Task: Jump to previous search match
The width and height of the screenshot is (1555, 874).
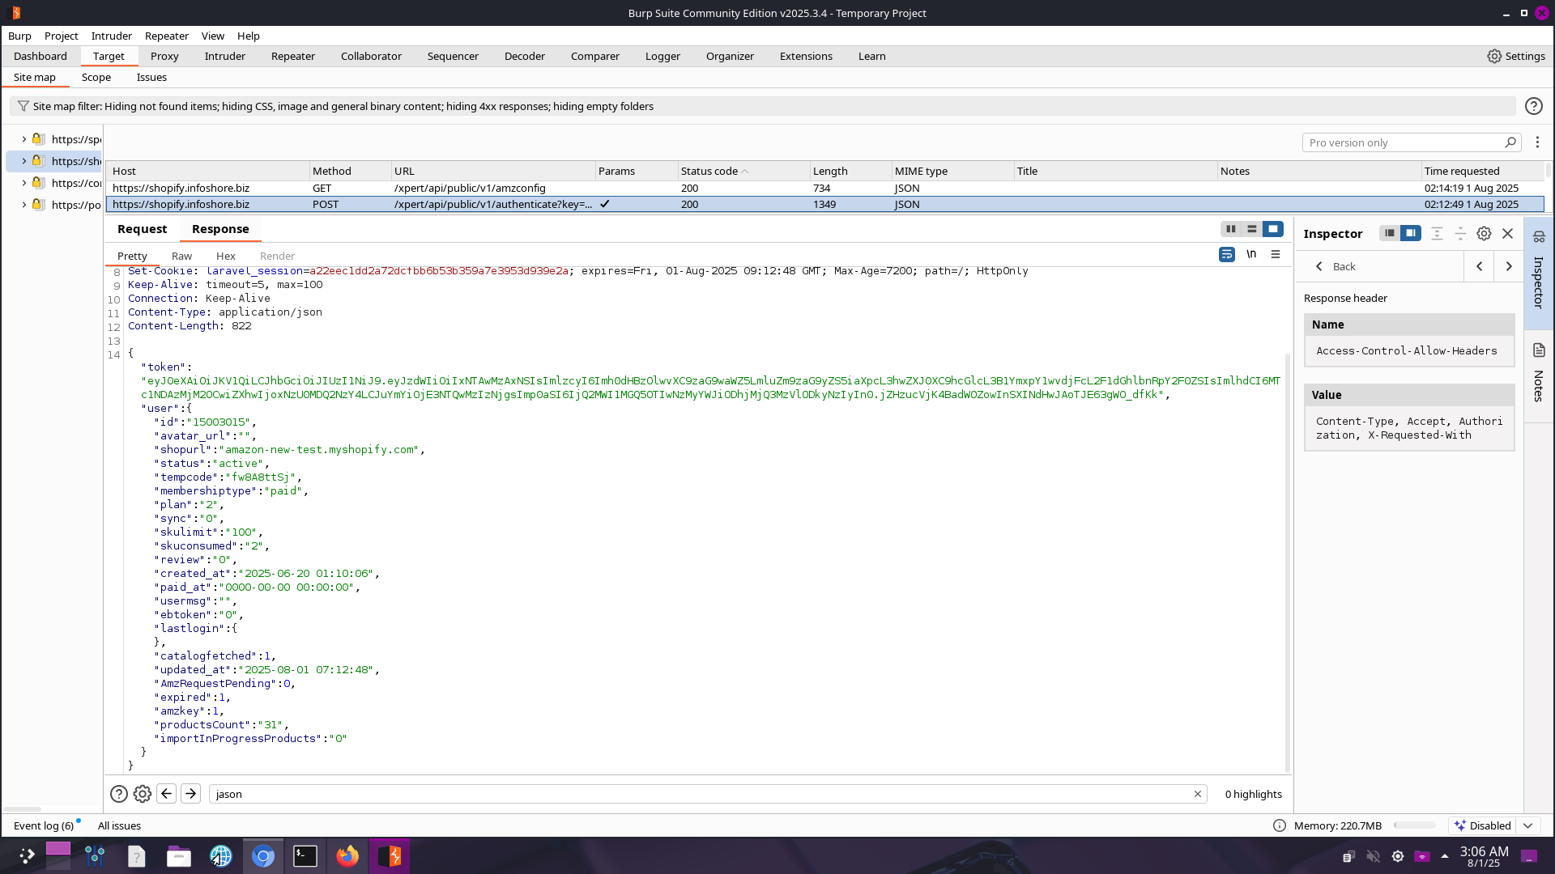Action: pos(167,794)
